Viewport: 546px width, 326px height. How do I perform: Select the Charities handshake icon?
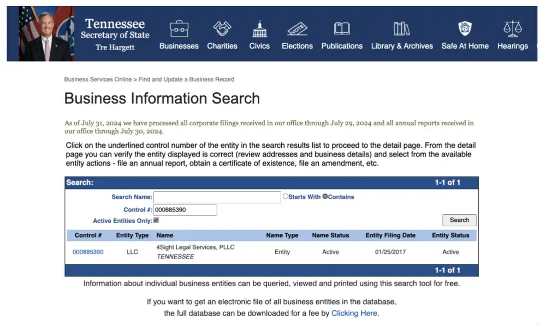[x=222, y=28]
